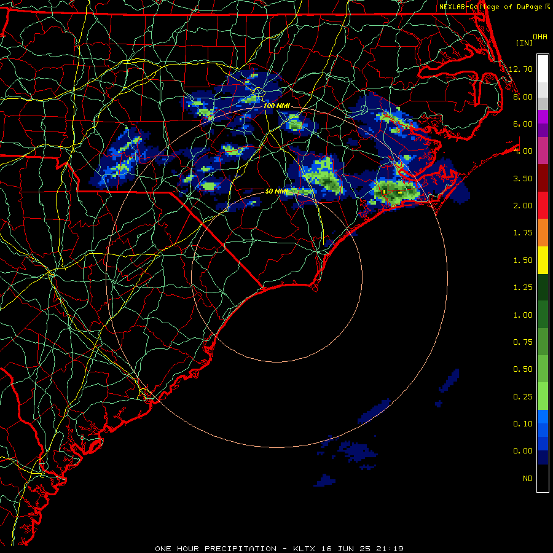Click the 2.00 legend value
The image size is (553, 553).
(x=523, y=206)
